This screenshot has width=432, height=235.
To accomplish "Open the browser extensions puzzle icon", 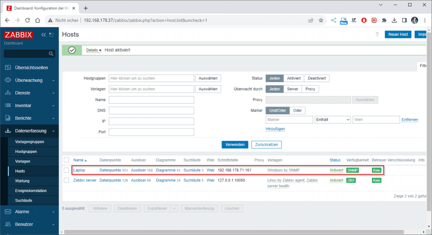I will coord(384,20).
